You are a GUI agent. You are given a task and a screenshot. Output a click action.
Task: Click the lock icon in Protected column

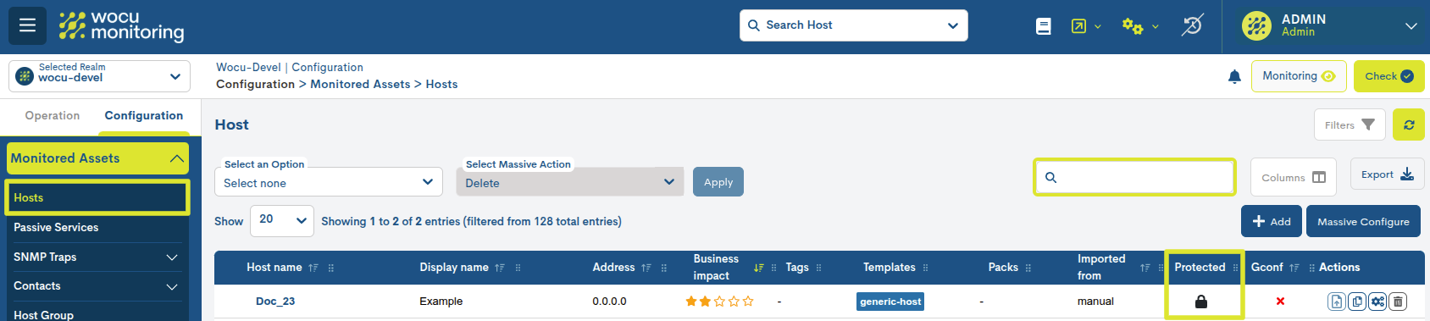pos(1201,302)
